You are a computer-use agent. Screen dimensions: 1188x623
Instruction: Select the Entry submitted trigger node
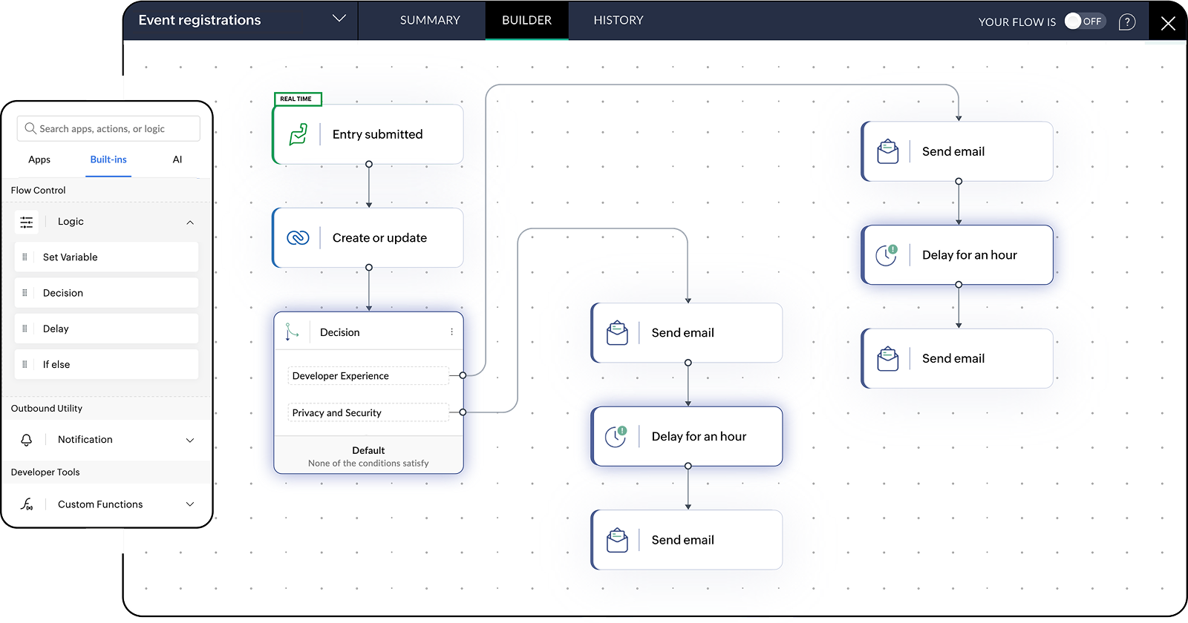pos(368,134)
